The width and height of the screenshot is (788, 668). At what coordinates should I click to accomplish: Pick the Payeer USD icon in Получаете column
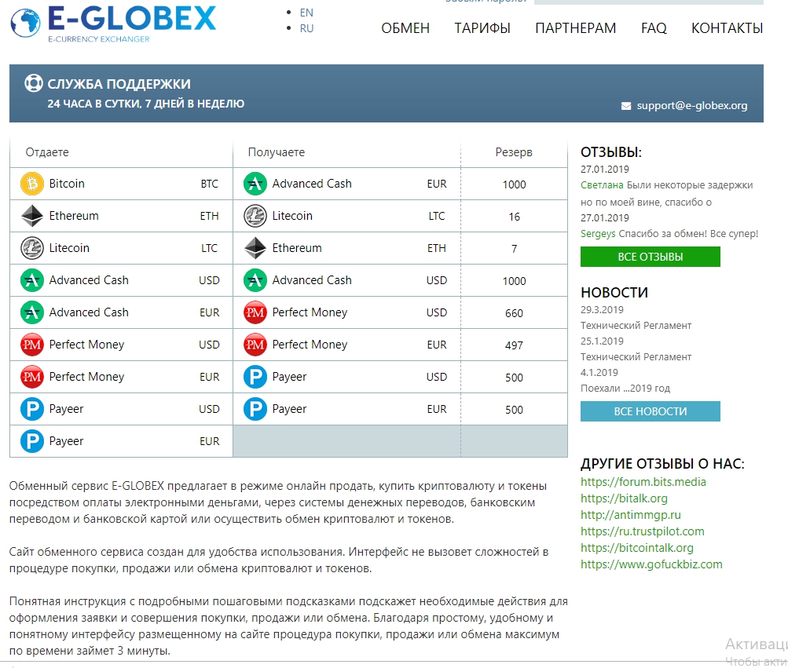point(255,377)
